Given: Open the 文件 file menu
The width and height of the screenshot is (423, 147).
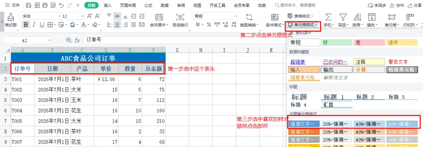Looking at the screenshot, I should 13,5.
